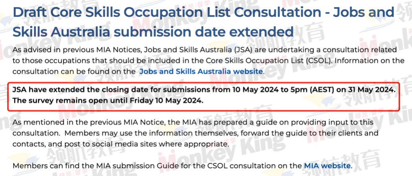Click the Draft Core Skills Occupation List heading
Image resolution: width=412 pixels, height=176 pixels.
pos(203,22)
